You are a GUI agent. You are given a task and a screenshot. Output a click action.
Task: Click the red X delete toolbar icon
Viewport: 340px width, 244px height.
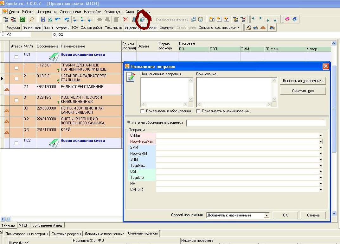[x=125, y=20]
